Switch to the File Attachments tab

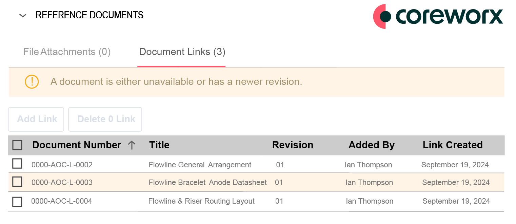66,52
